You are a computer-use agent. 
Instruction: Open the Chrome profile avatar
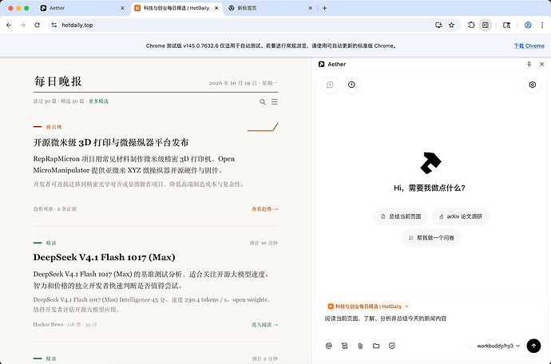coord(528,25)
